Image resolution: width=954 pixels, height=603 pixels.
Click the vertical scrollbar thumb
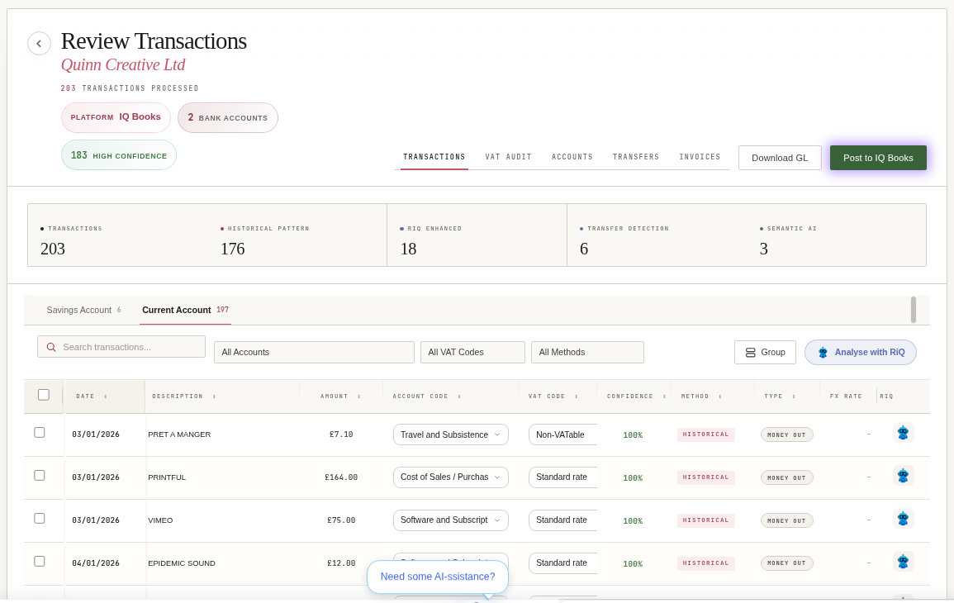click(914, 310)
